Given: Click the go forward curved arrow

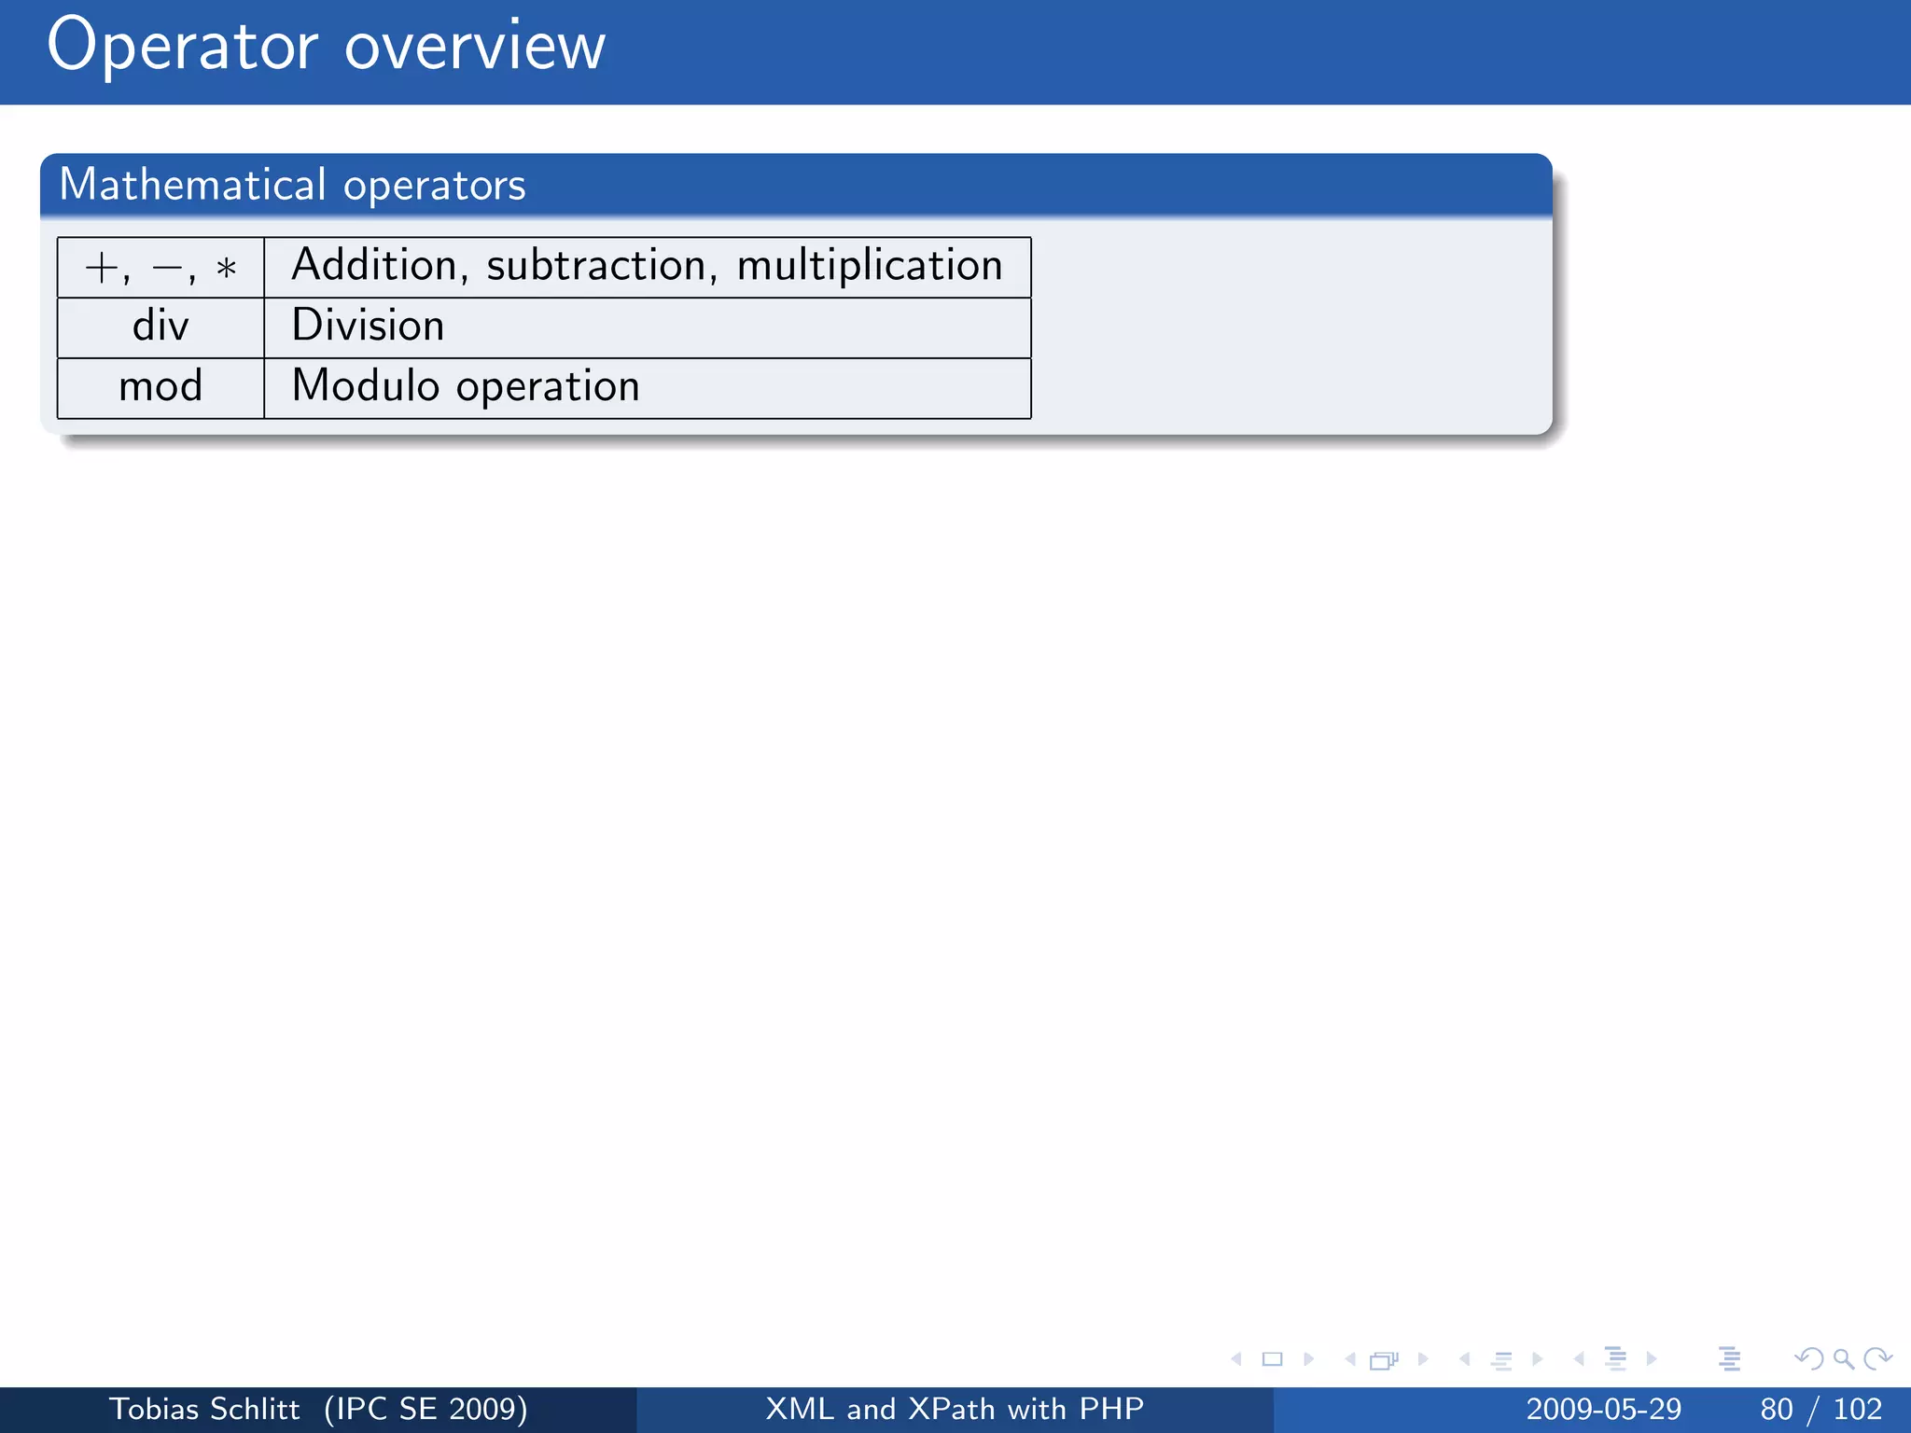Looking at the screenshot, I should [x=1876, y=1359].
